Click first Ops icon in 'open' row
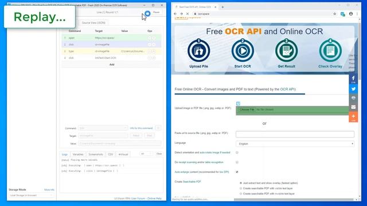 [150, 38]
